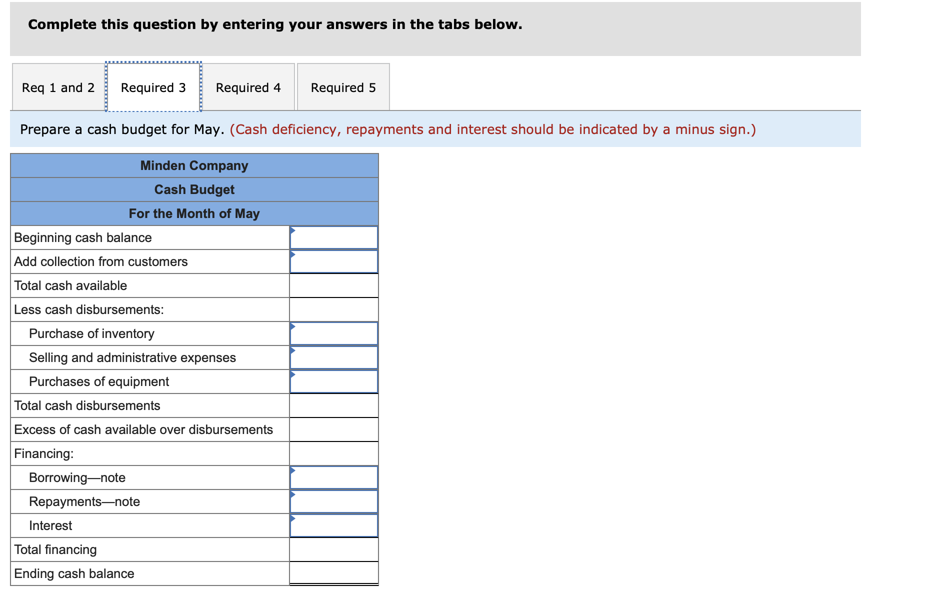The width and height of the screenshot is (948, 594).
Task: Click the Ending cash balance cell
Action: point(334,573)
